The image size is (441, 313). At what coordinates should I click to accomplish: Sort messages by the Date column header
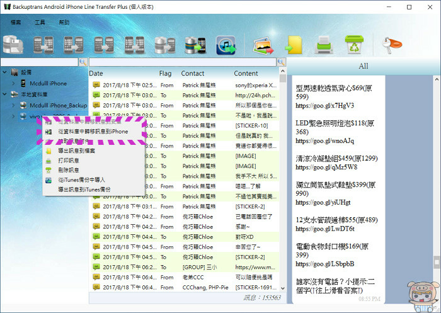(96, 74)
